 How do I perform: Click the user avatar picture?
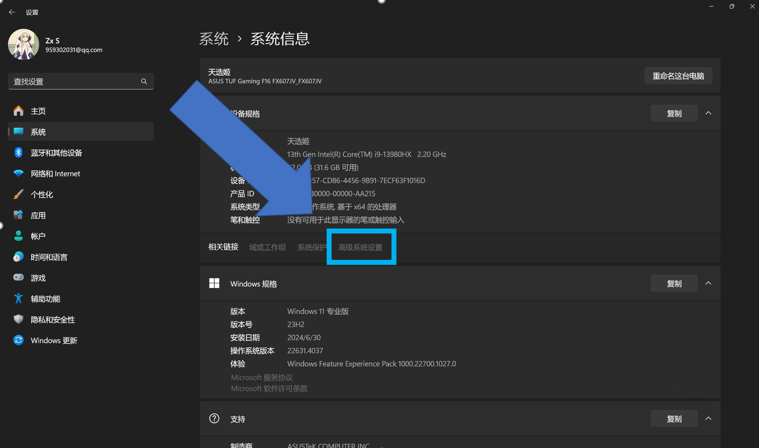[x=24, y=45]
